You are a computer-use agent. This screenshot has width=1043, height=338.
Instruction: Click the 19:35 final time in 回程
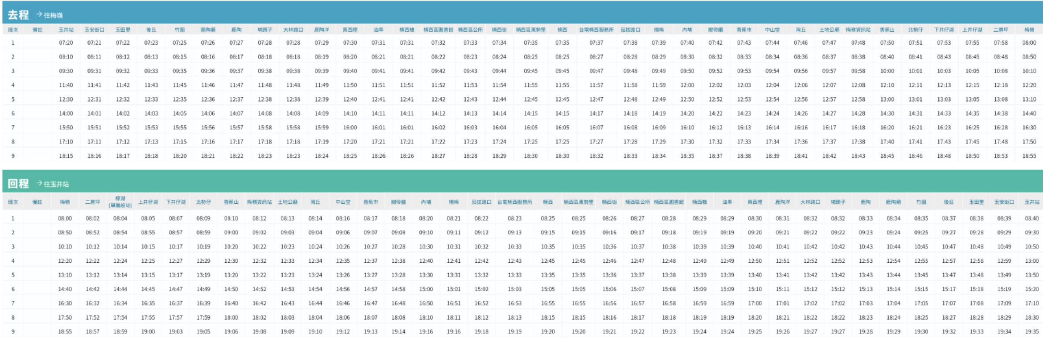coord(1032,331)
